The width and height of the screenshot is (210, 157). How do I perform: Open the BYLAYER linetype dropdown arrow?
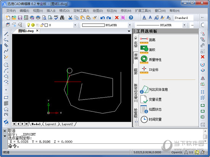[x=184, y=25]
